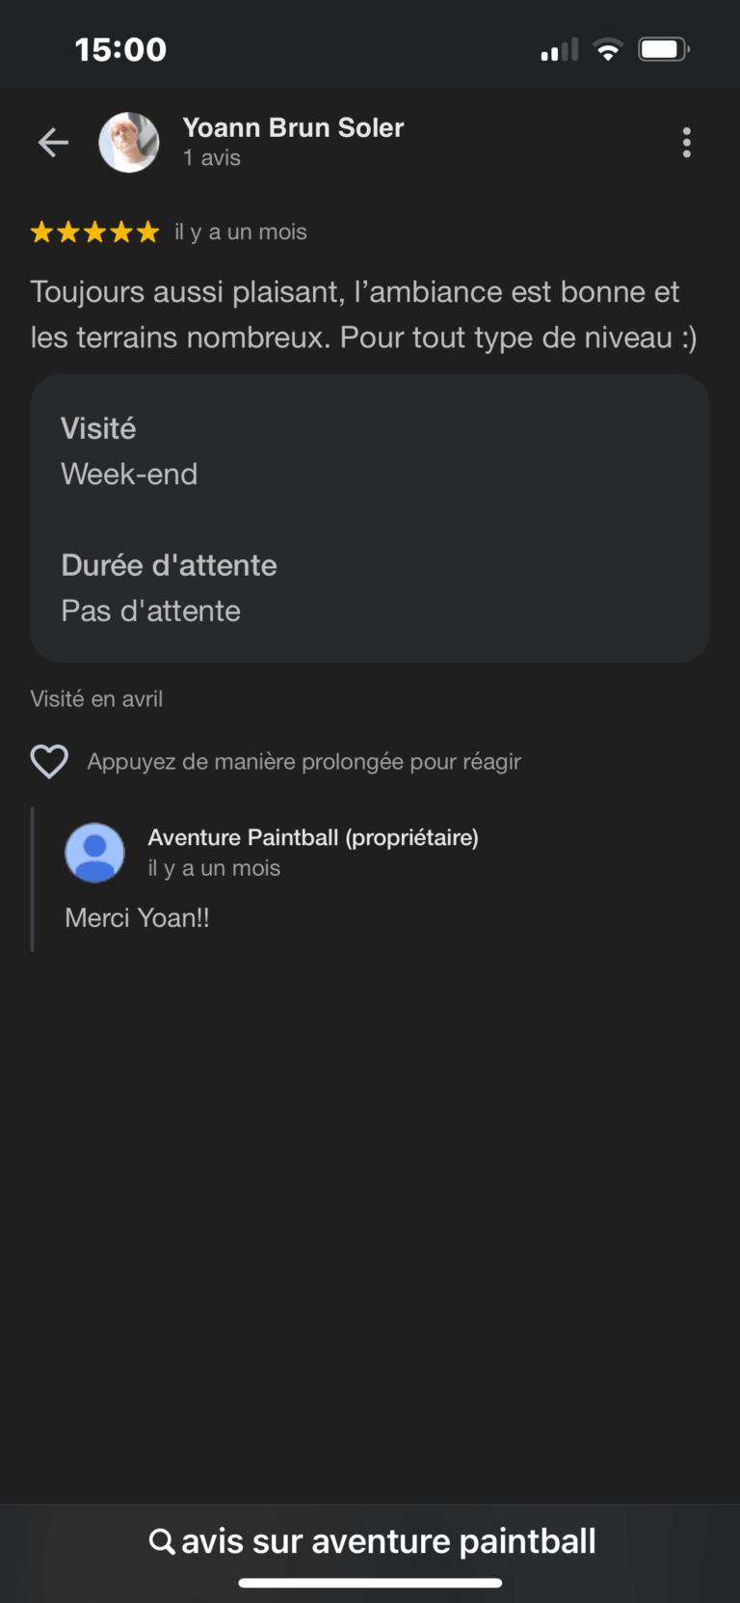Screen dimensions: 740x1603
Task: Tap the Durée d'attente detail
Action: pos(169,588)
